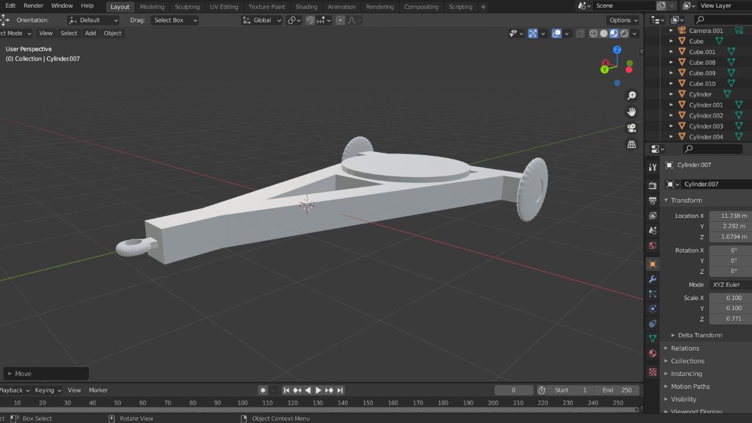Open the Modifiers properties tab
Screen dimensions: 752x423
[x=652, y=279]
